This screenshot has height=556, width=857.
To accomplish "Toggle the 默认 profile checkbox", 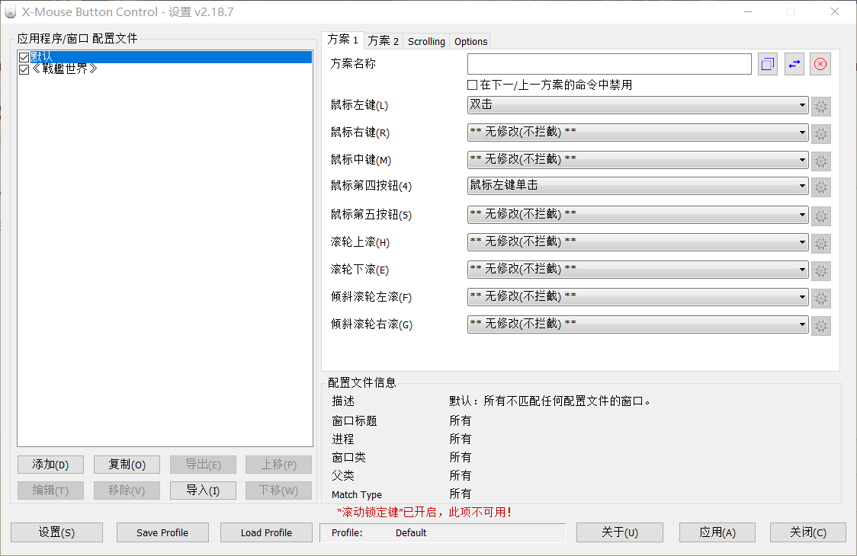I will point(24,57).
